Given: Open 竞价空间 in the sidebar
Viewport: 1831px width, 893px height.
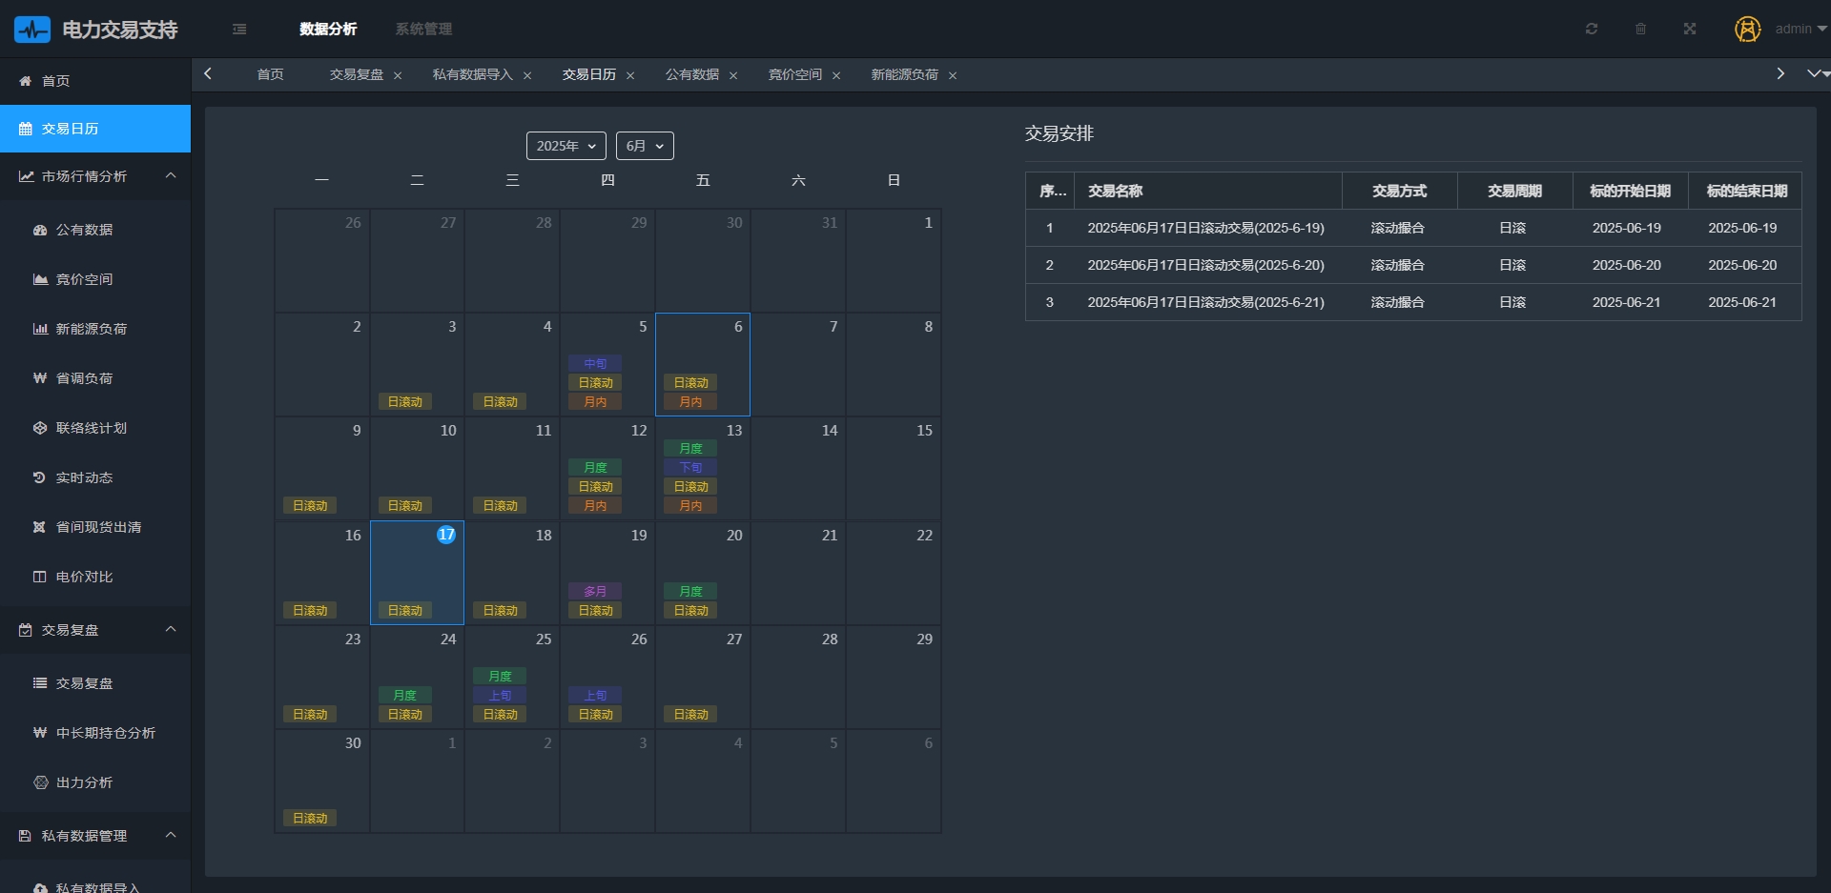Looking at the screenshot, I should pyautogui.click(x=95, y=279).
